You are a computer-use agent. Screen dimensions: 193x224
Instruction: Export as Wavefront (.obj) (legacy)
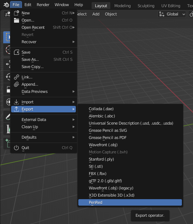130,188
